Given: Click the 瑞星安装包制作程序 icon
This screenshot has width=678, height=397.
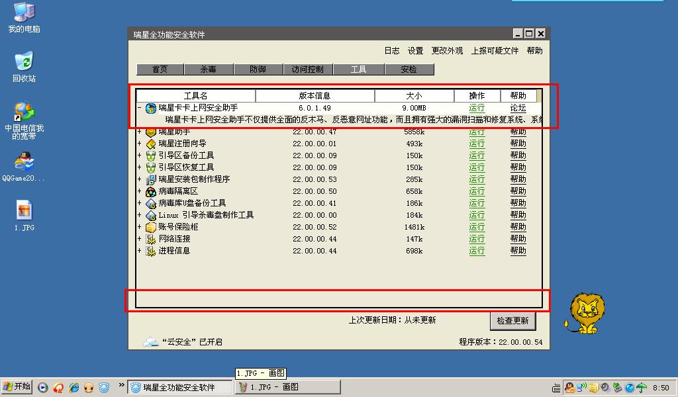Looking at the screenshot, I should [x=150, y=179].
